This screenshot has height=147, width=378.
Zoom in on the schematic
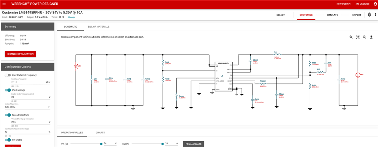351,37
